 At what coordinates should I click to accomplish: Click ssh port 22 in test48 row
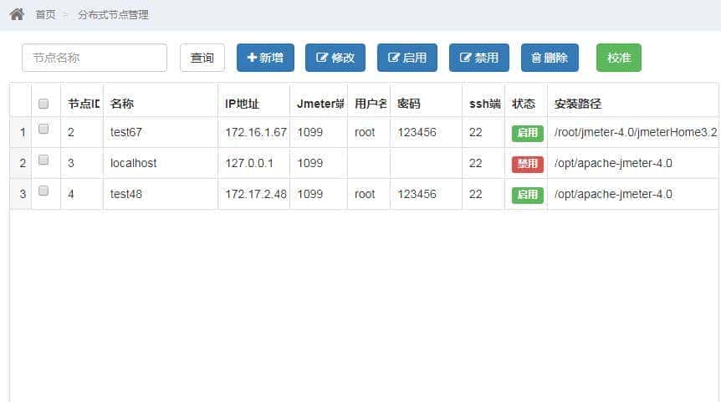click(475, 194)
